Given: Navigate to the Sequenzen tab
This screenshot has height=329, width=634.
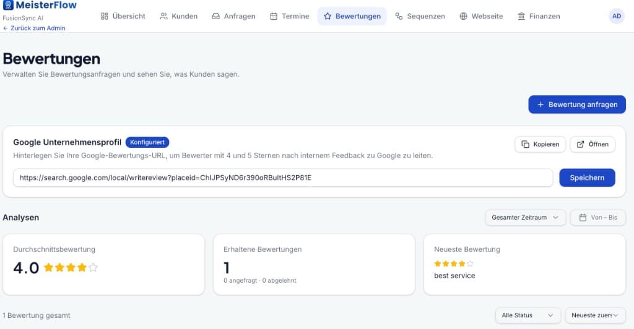Looking at the screenshot, I should point(420,16).
